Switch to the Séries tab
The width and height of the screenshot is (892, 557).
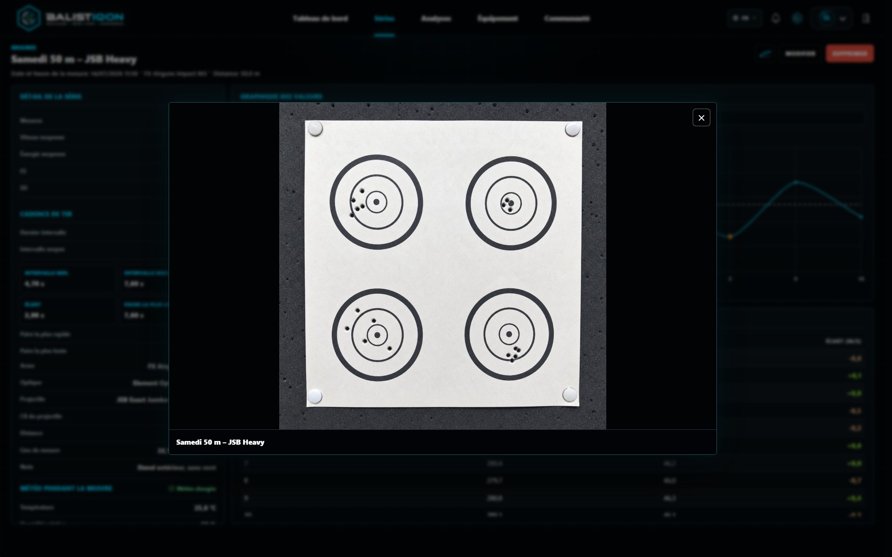(384, 19)
